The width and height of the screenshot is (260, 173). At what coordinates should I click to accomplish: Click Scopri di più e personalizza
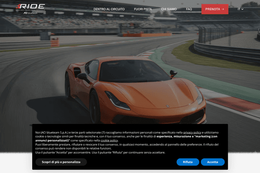(61, 162)
